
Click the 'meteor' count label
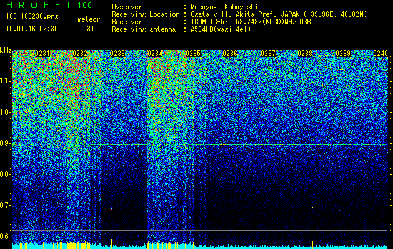[89, 19]
